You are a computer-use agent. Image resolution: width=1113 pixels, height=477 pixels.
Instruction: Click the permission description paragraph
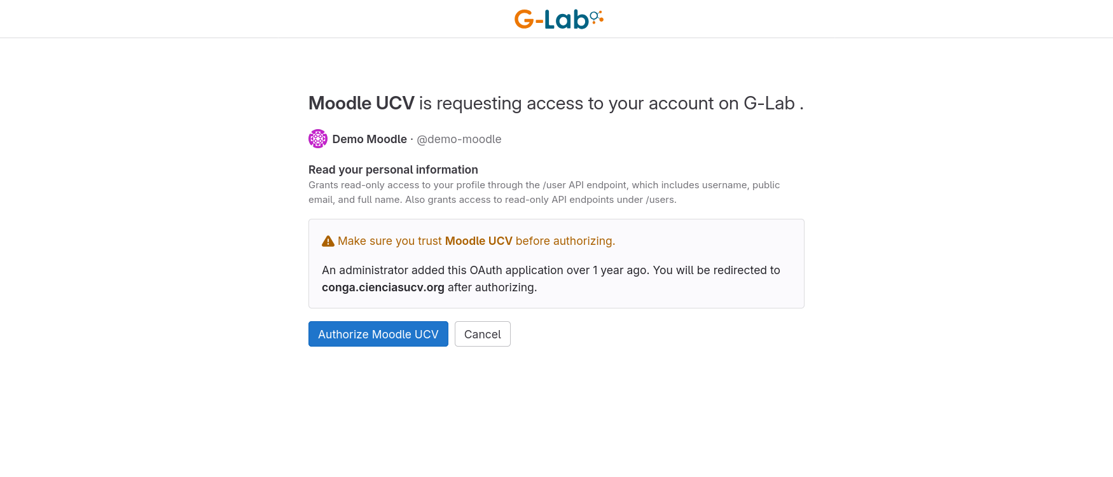click(544, 191)
